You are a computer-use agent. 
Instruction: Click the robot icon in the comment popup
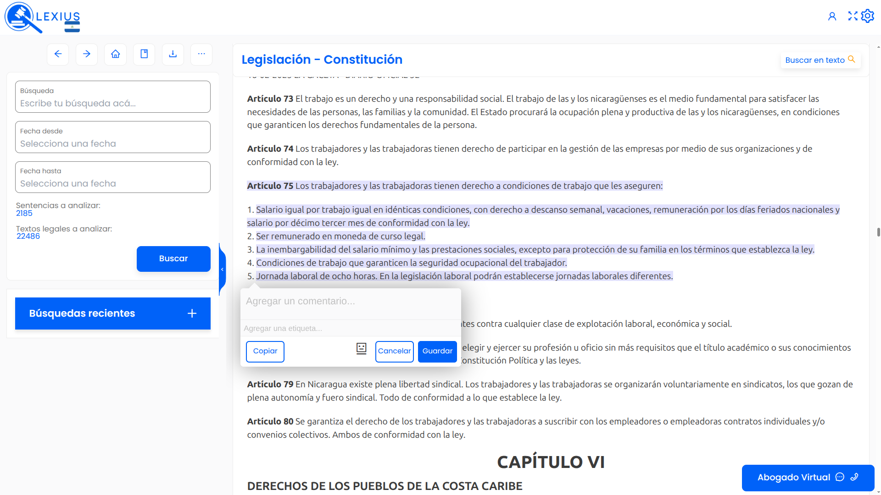click(x=361, y=349)
